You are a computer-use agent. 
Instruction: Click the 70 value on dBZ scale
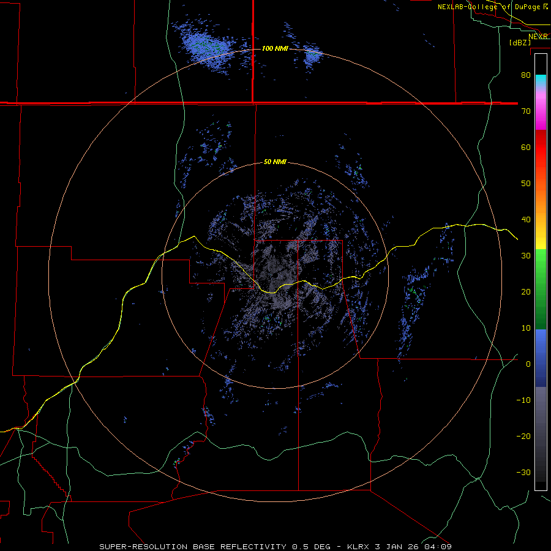pos(526,111)
